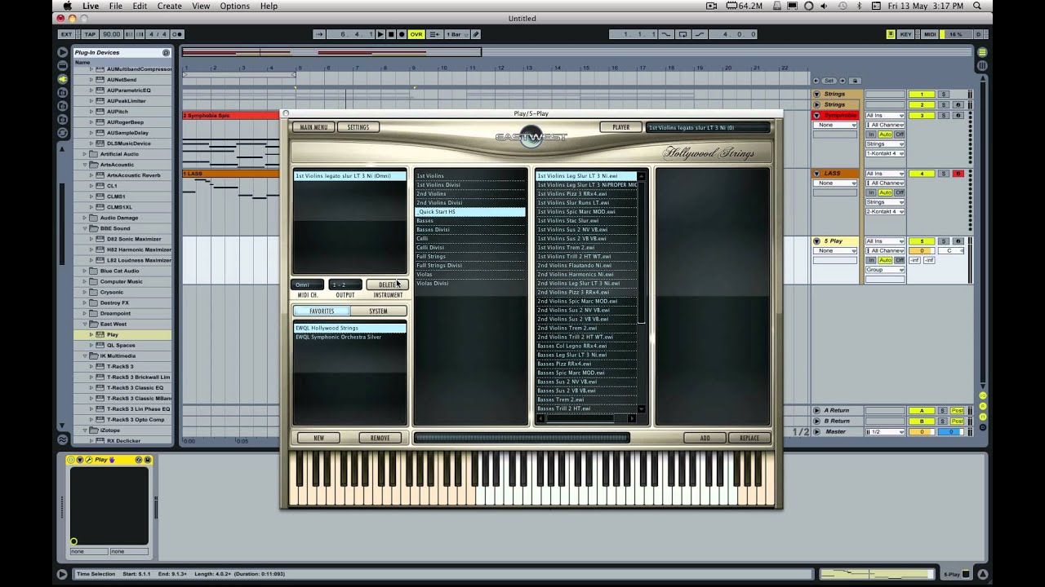Image resolution: width=1045 pixels, height=587 pixels.
Task: Toggle the EXT sync button
Action: pyautogui.click(x=66, y=34)
